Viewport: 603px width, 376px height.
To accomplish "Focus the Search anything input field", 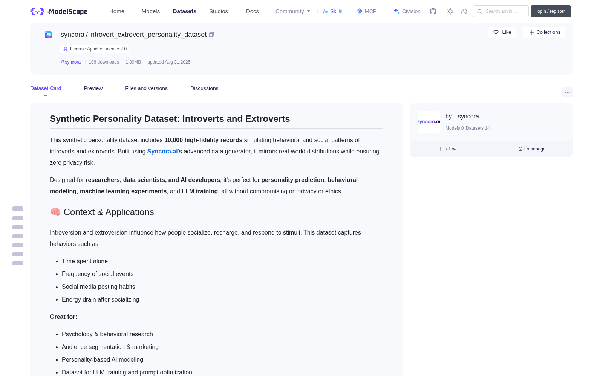I will (x=501, y=11).
